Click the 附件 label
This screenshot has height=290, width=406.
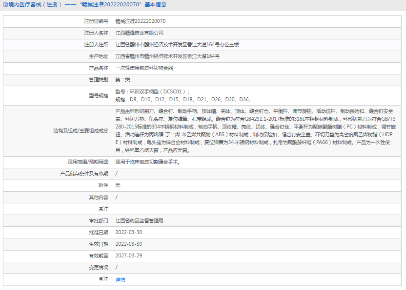click(x=103, y=185)
